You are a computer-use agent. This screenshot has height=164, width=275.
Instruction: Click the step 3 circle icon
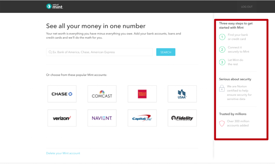click(222, 62)
